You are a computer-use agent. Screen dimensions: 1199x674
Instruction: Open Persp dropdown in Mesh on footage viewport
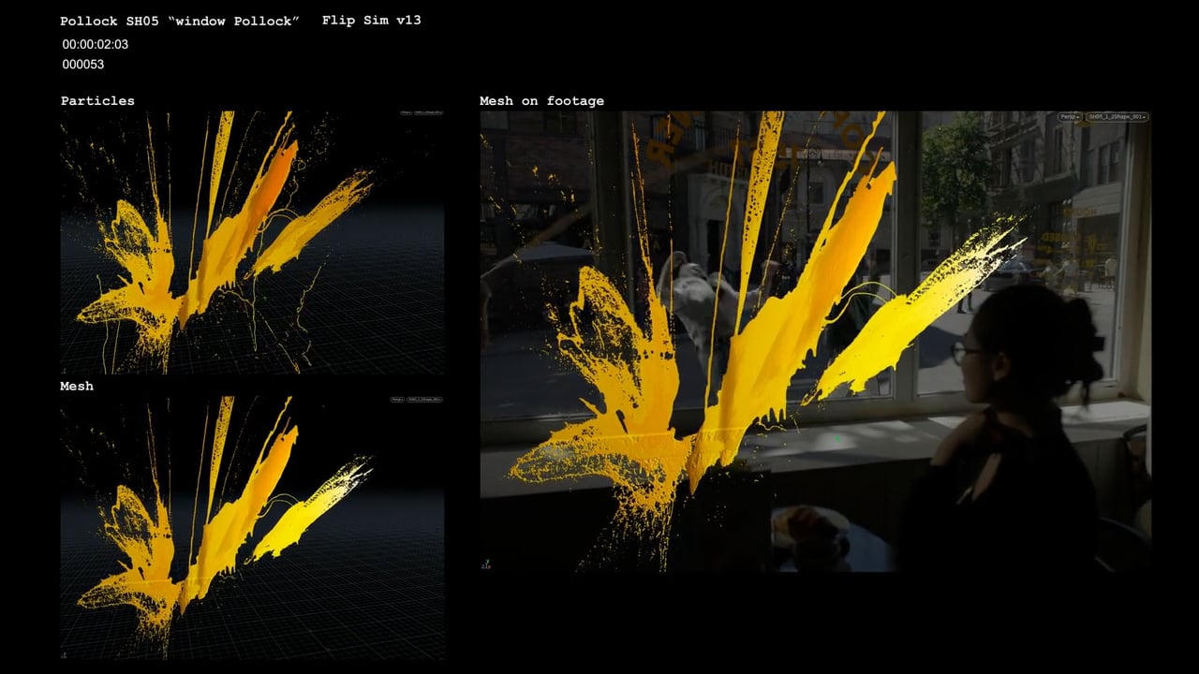pos(1071,117)
